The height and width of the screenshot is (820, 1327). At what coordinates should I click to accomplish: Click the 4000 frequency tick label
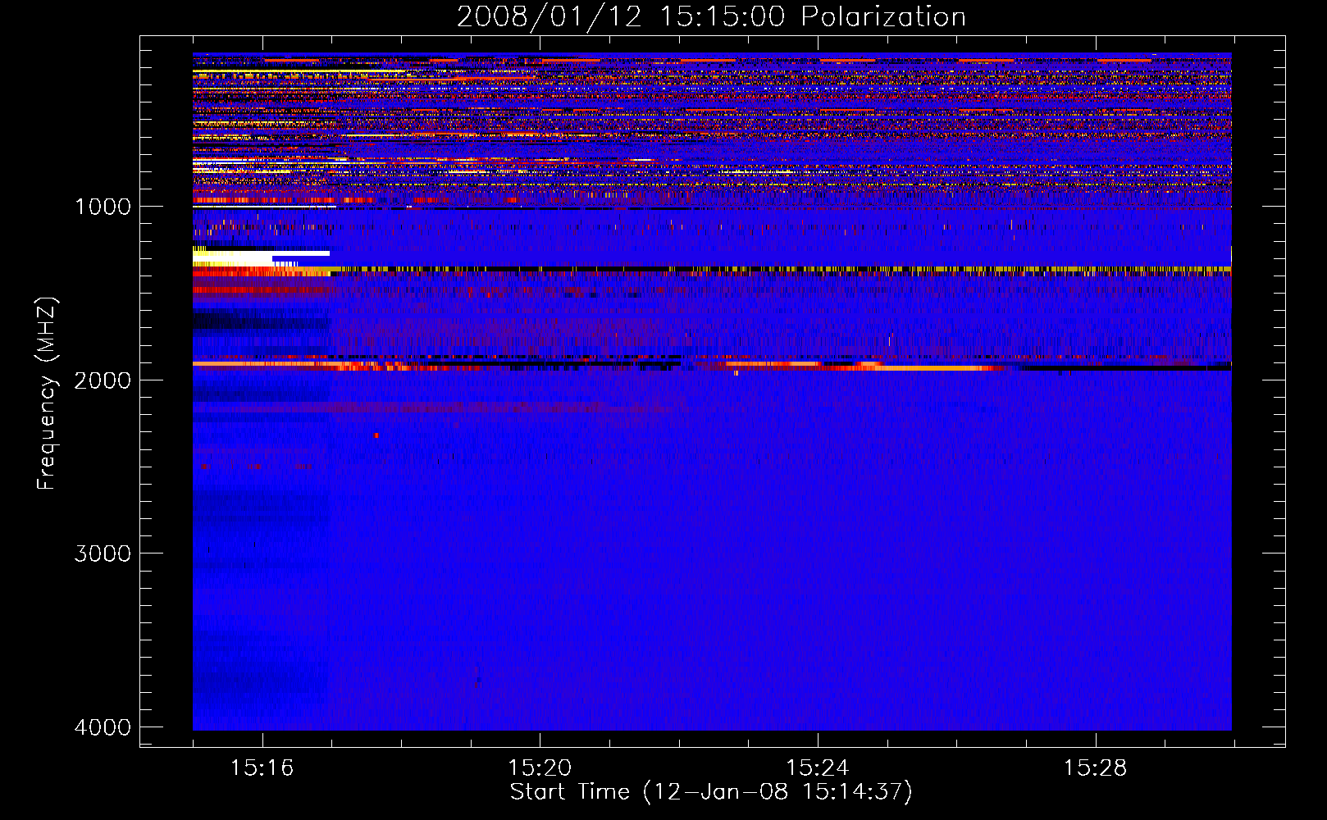[103, 727]
